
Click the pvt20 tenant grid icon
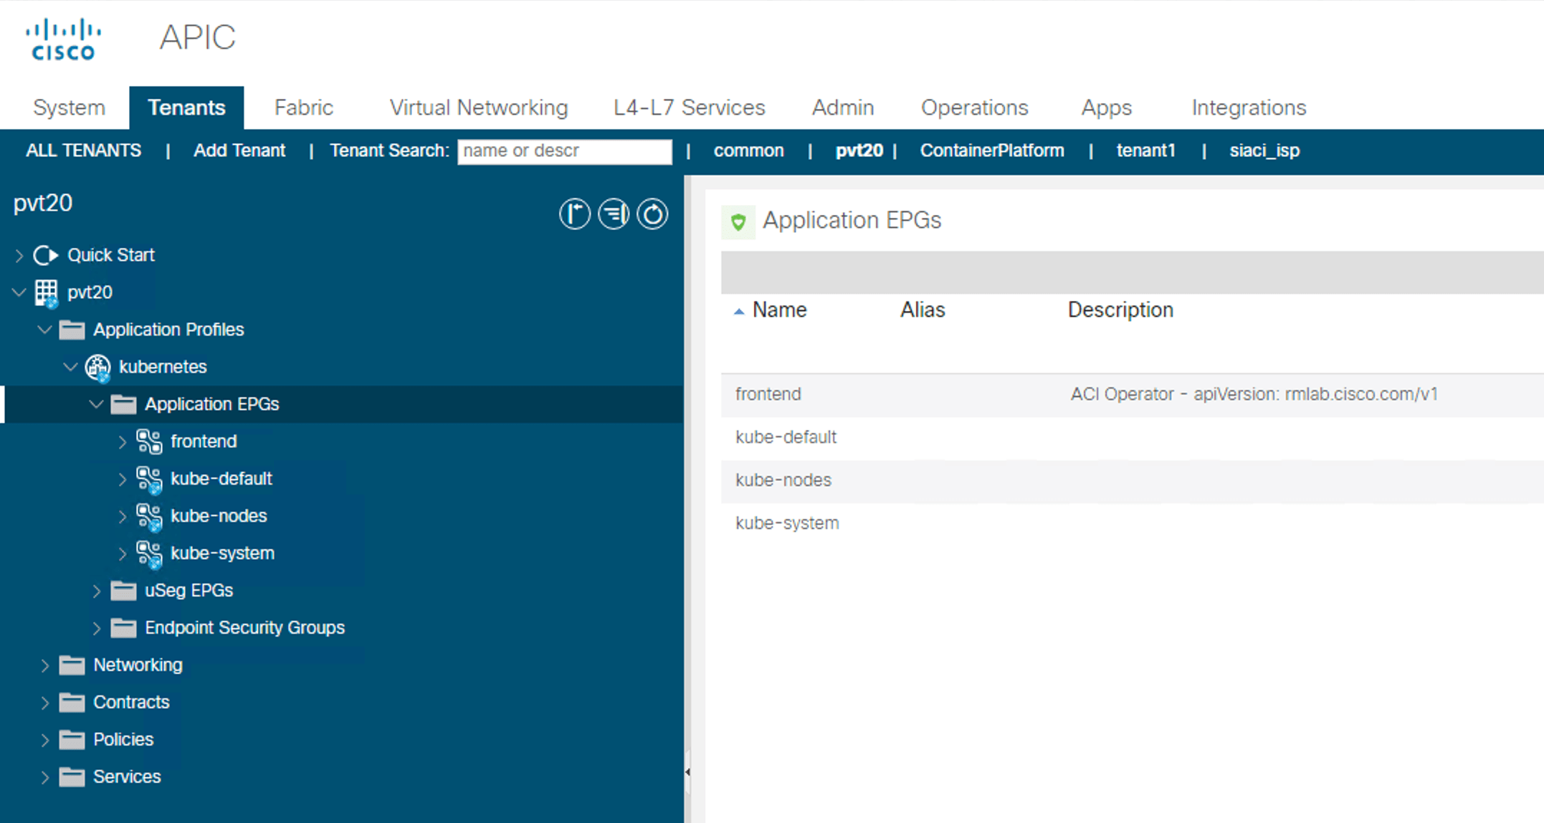(x=45, y=292)
